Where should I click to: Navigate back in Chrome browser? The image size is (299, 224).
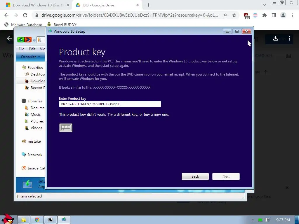[6, 15]
